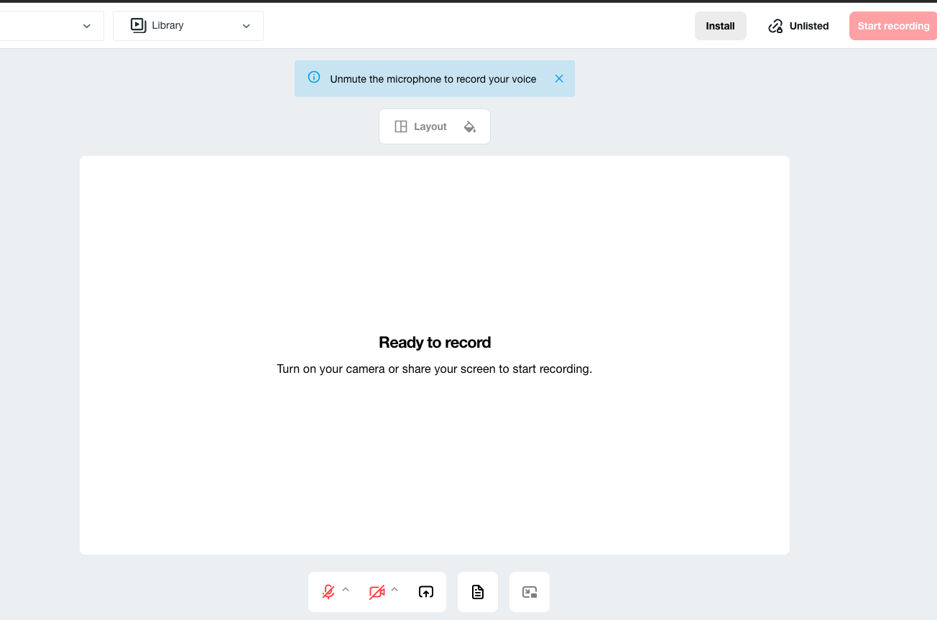937x620 pixels.
Task: Open the leftmost unlabeled top-bar dropdown
Action: tap(86, 26)
